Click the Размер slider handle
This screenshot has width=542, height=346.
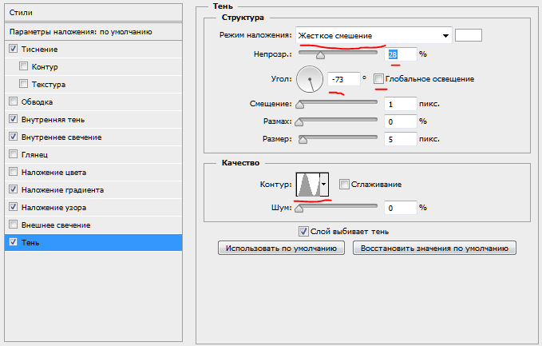(x=303, y=140)
